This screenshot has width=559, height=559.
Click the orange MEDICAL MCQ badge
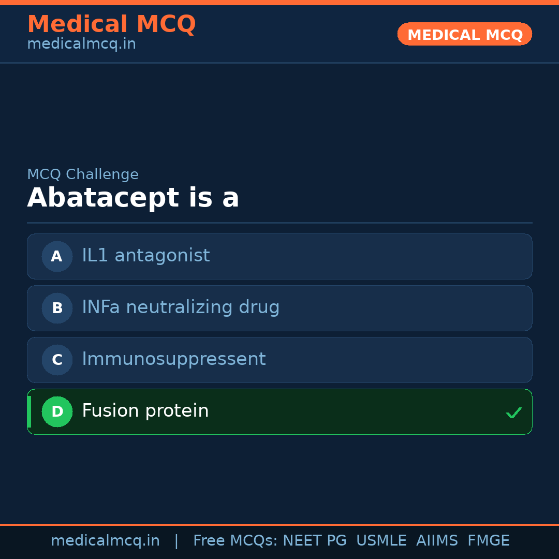tap(464, 34)
